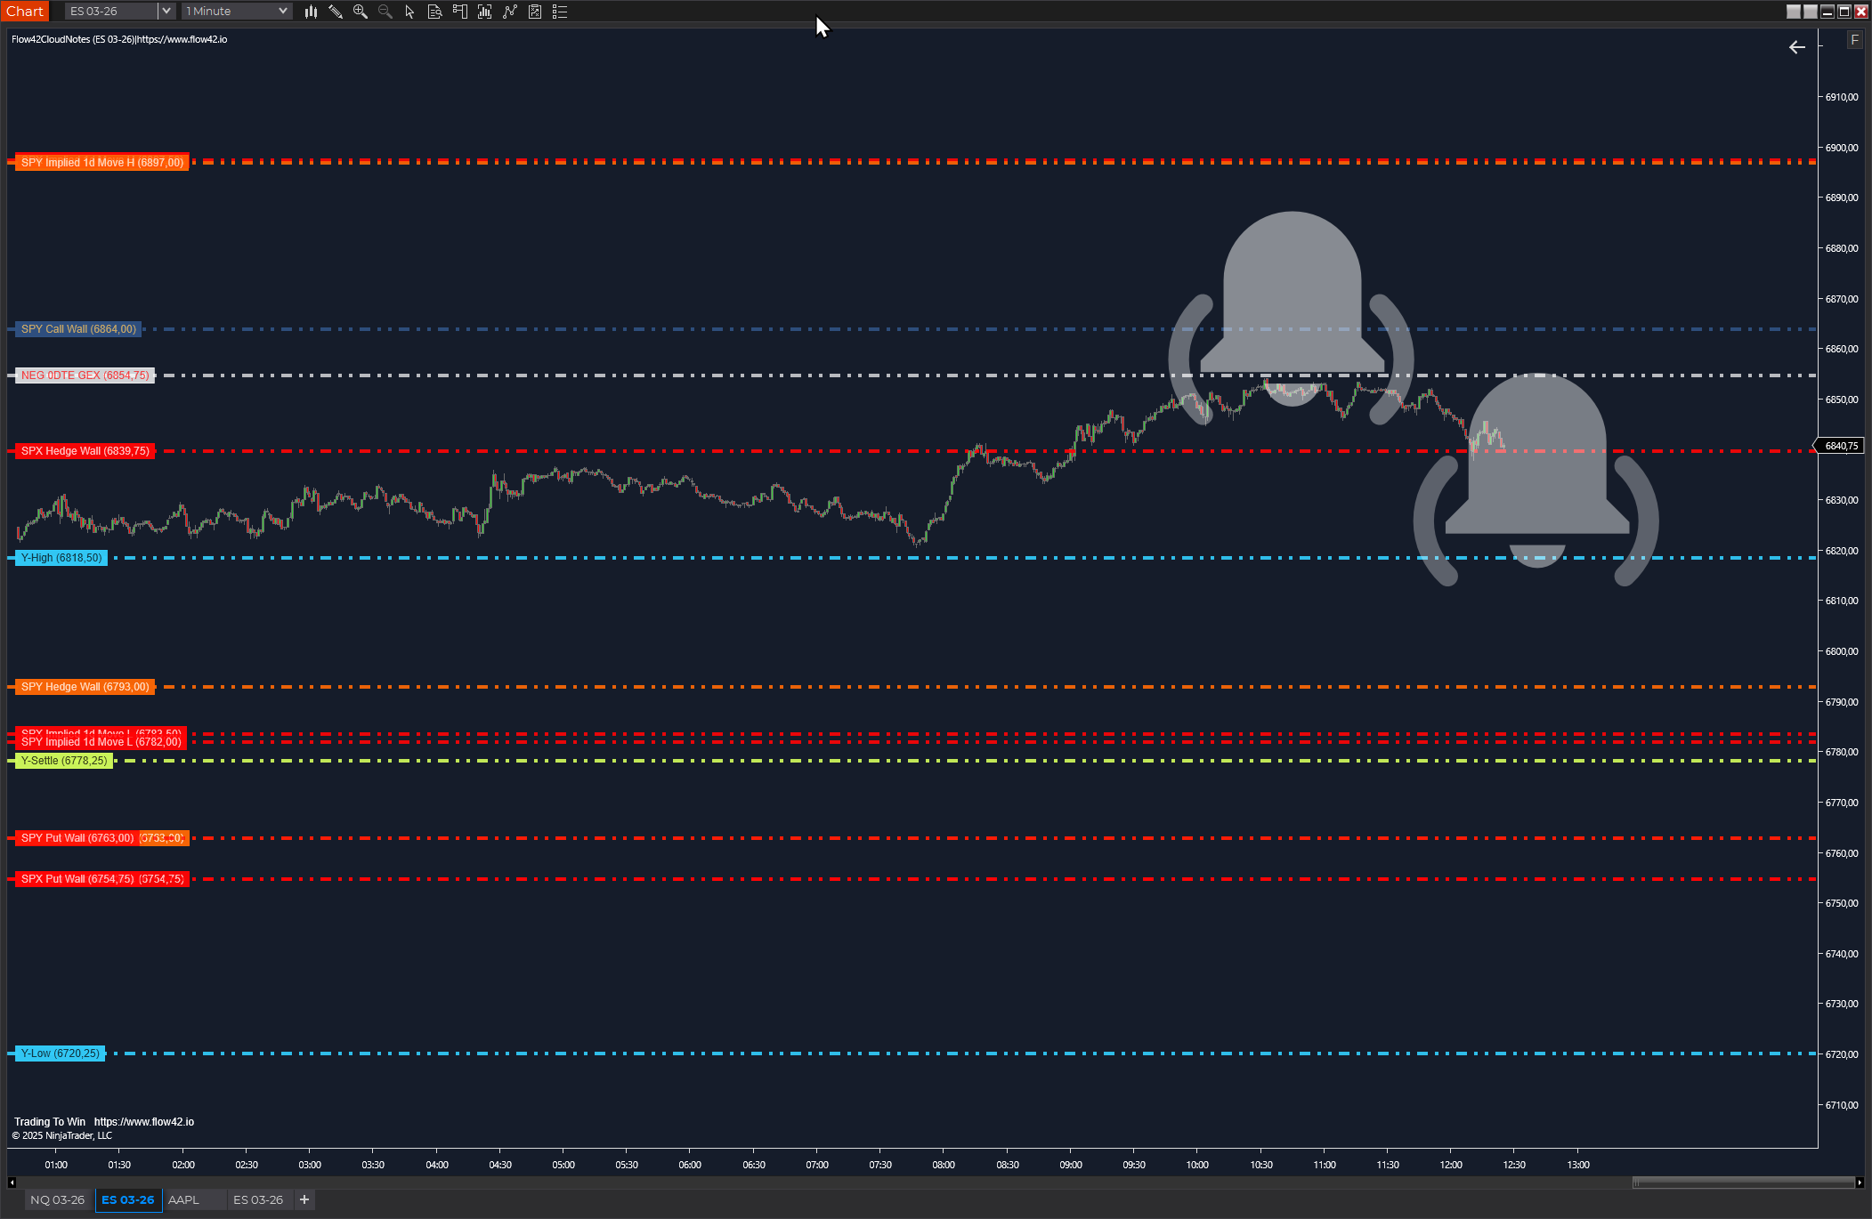Screen dimensions: 1872x1219
Task: Click the current price marker 6840,75
Action: point(1840,446)
